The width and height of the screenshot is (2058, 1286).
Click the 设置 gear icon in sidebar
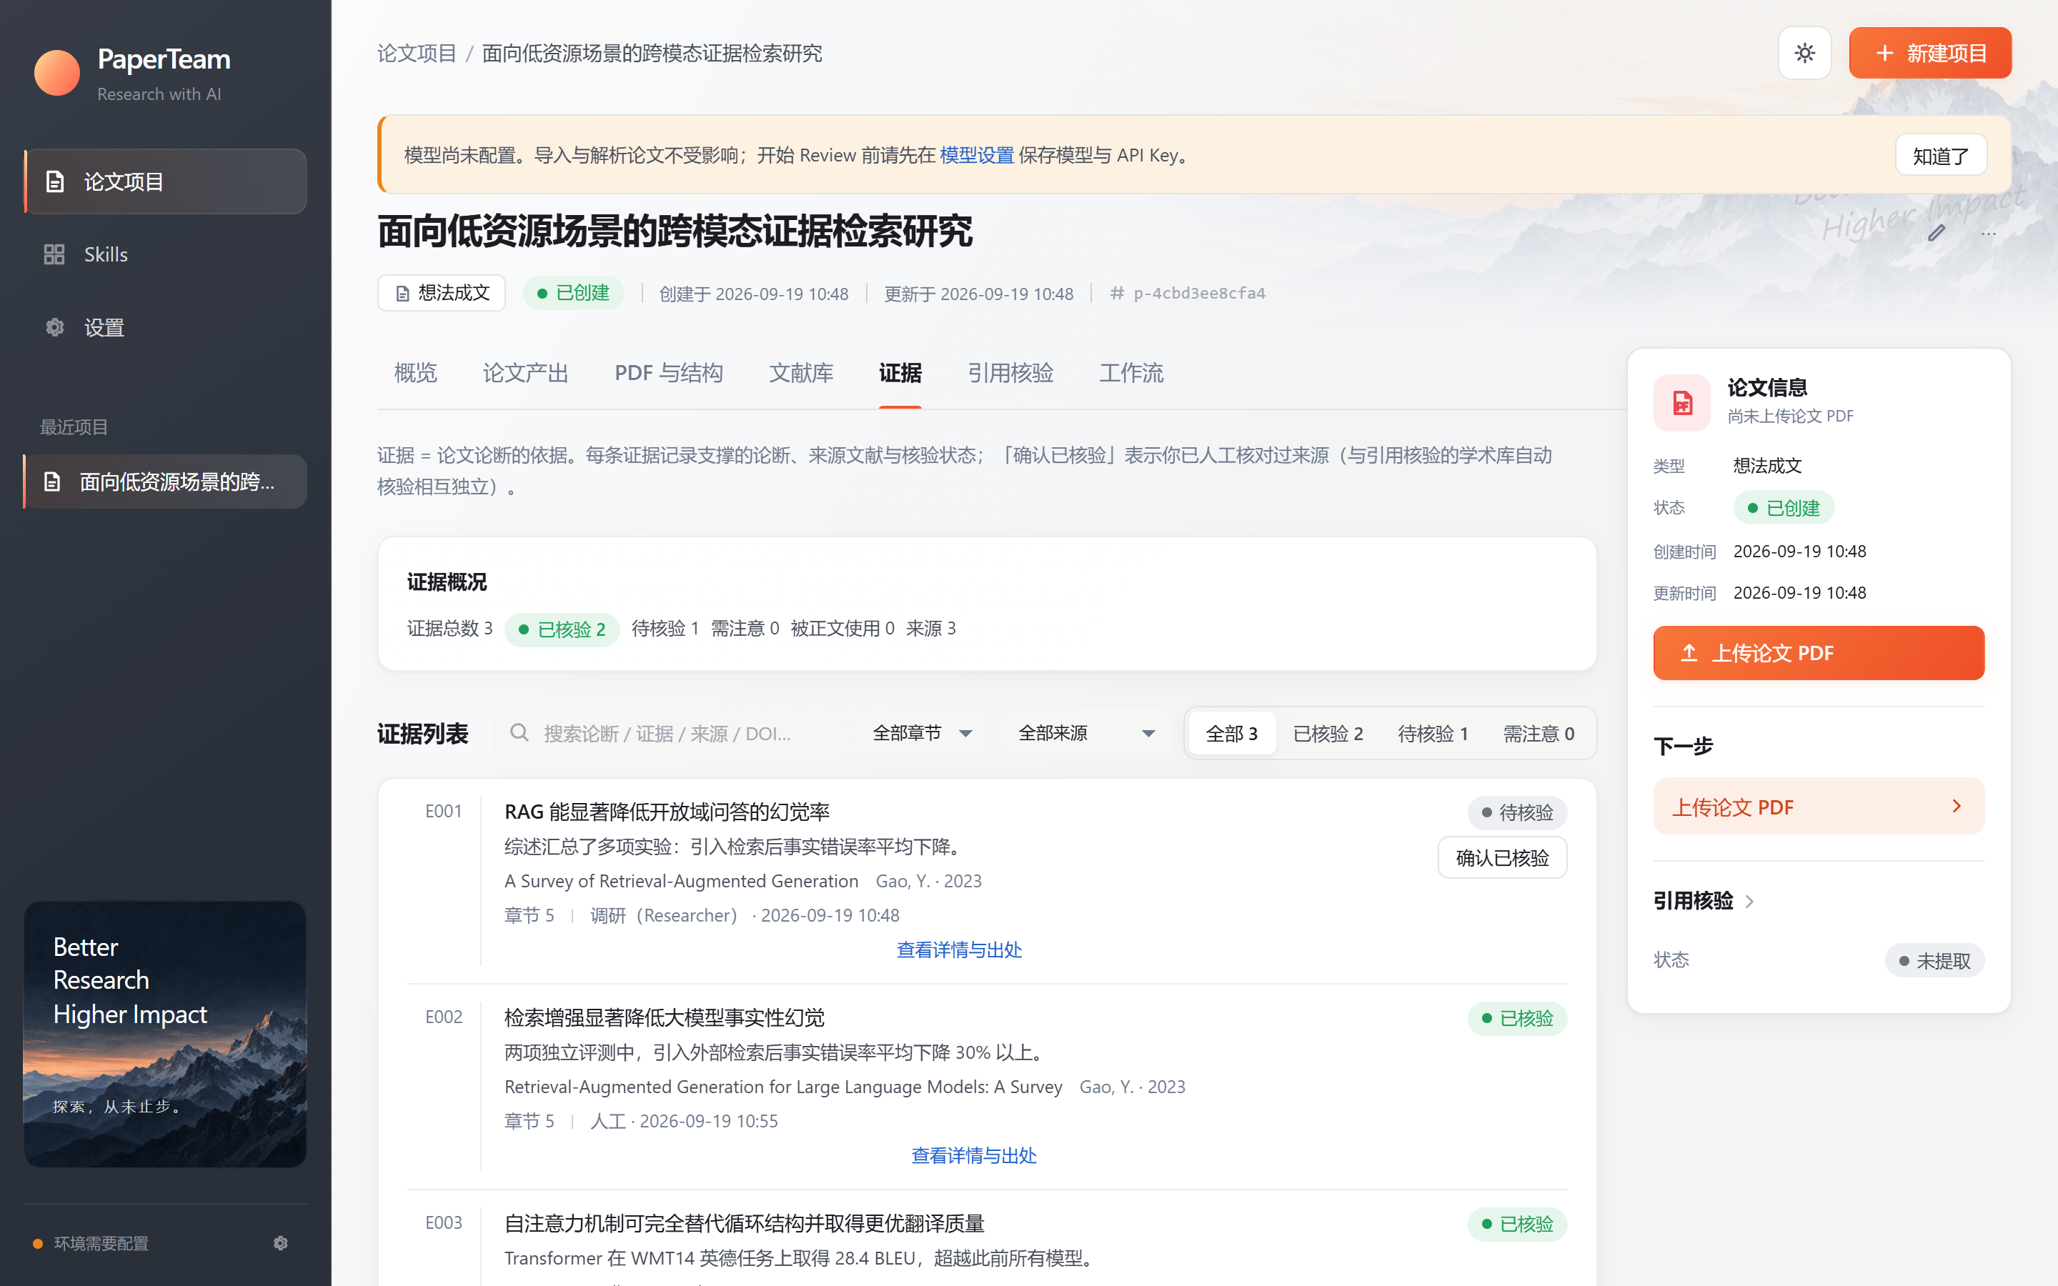[x=54, y=327]
